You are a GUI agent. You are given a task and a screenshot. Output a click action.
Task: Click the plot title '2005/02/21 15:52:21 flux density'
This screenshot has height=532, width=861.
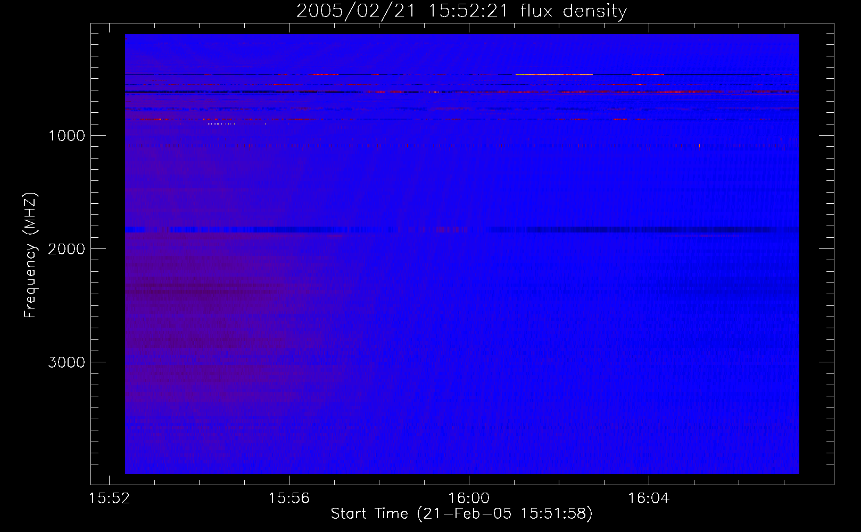461,11
